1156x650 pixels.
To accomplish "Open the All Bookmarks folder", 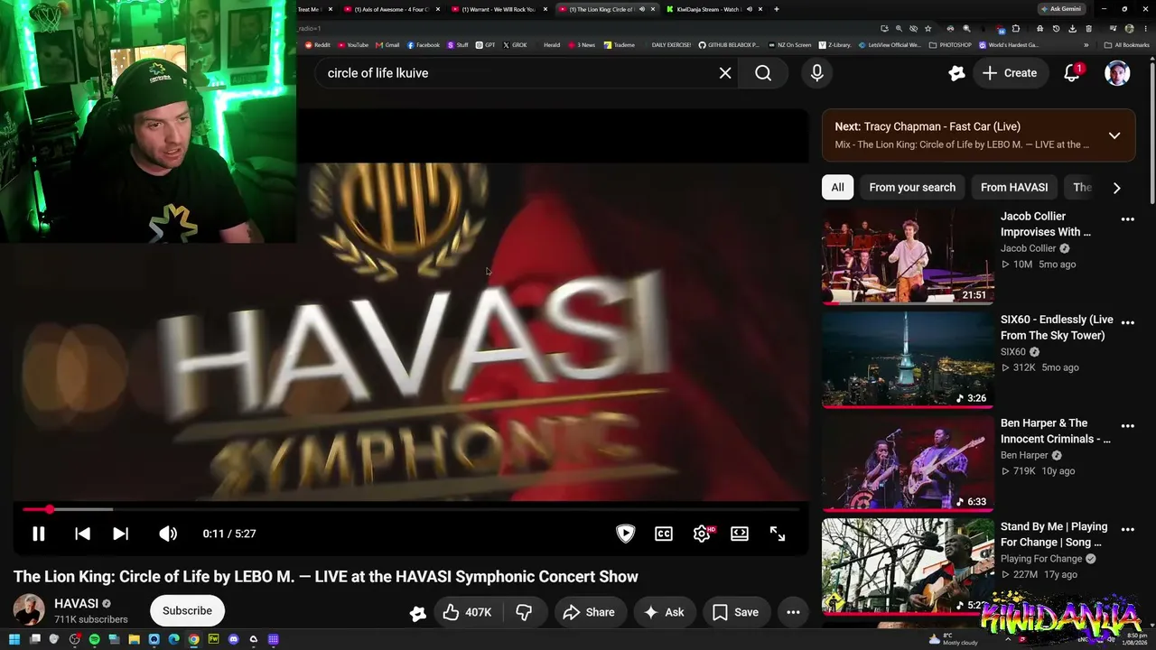I will coord(1126,44).
